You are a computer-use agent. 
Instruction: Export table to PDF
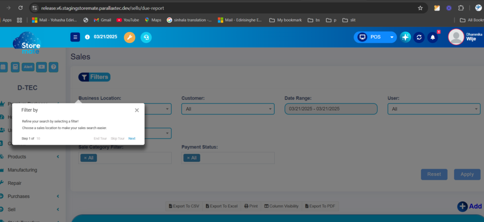coord(320,206)
